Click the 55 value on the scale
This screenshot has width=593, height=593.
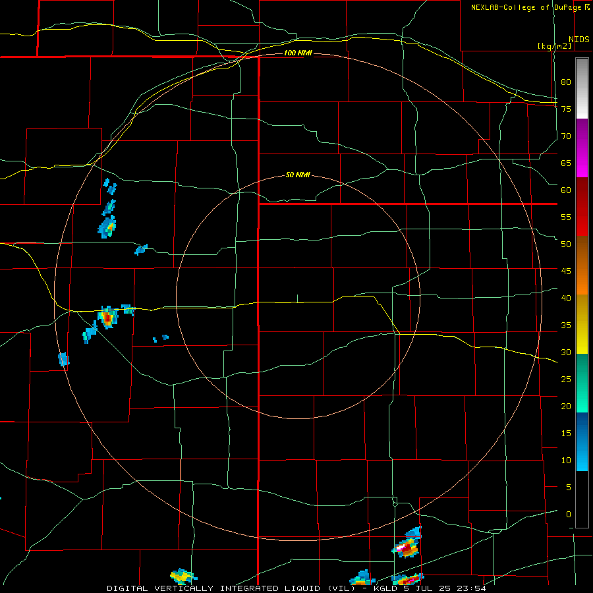point(566,217)
